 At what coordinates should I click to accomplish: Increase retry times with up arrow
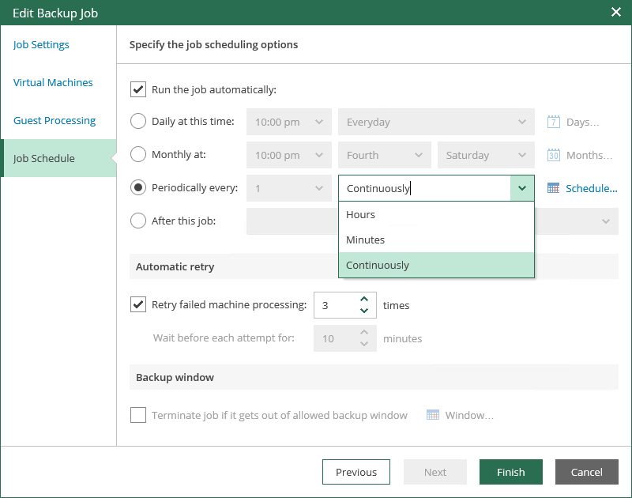(x=364, y=299)
